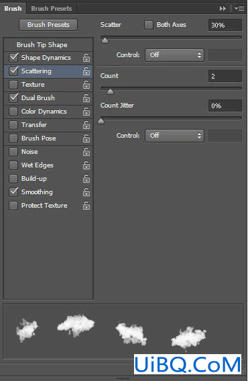Click the Count slider handle
This screenshot has width=248, height=381.
pos(110,91)
